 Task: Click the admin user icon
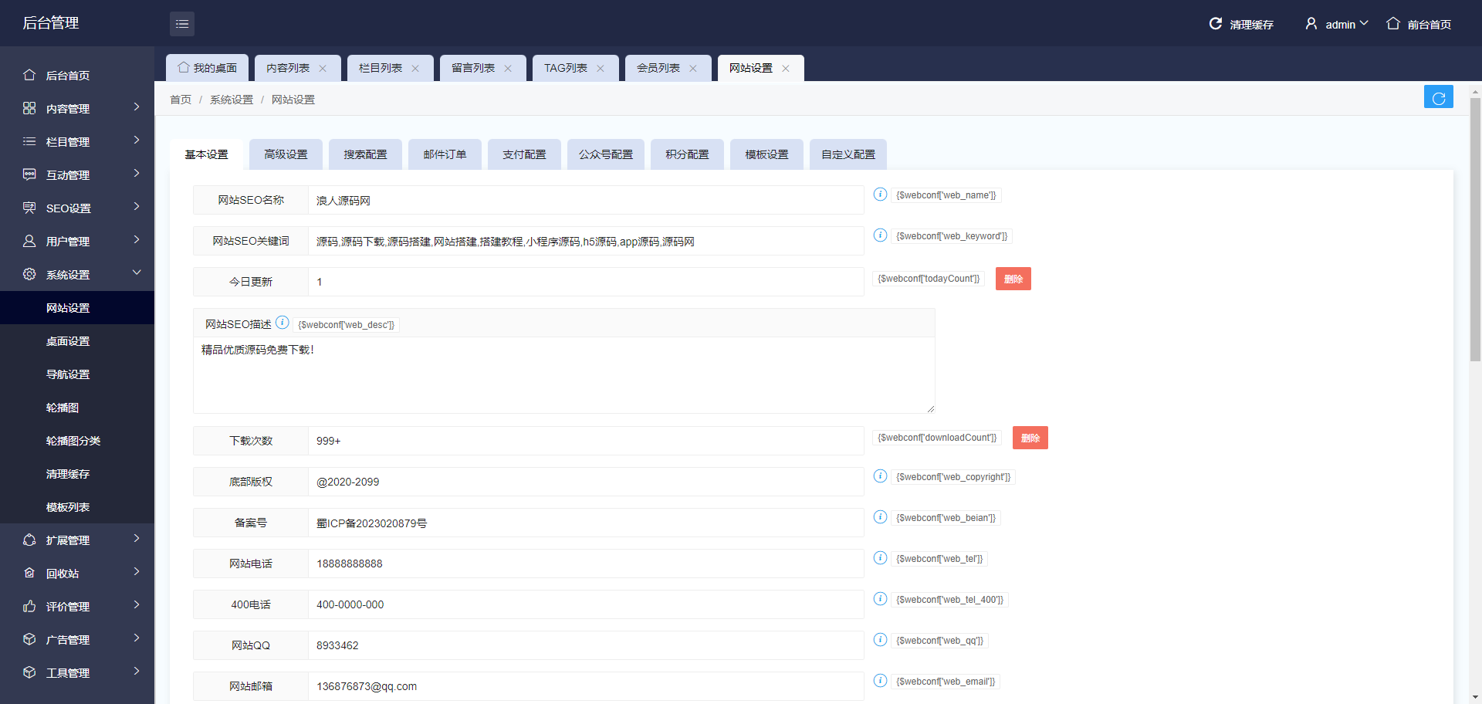point(1311,24)
